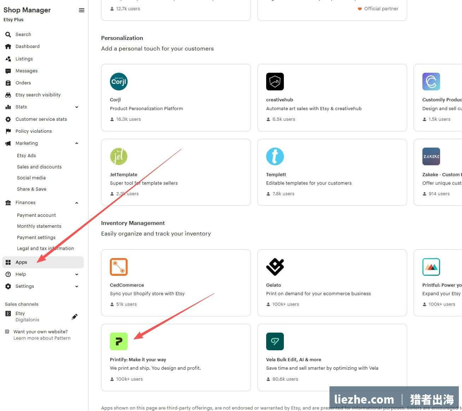Click the pencil edit icon beside Etsy channel
Image resolution: width=462 pixels, height=411 pixels.
pyautogui.click(x=75, y=316)
